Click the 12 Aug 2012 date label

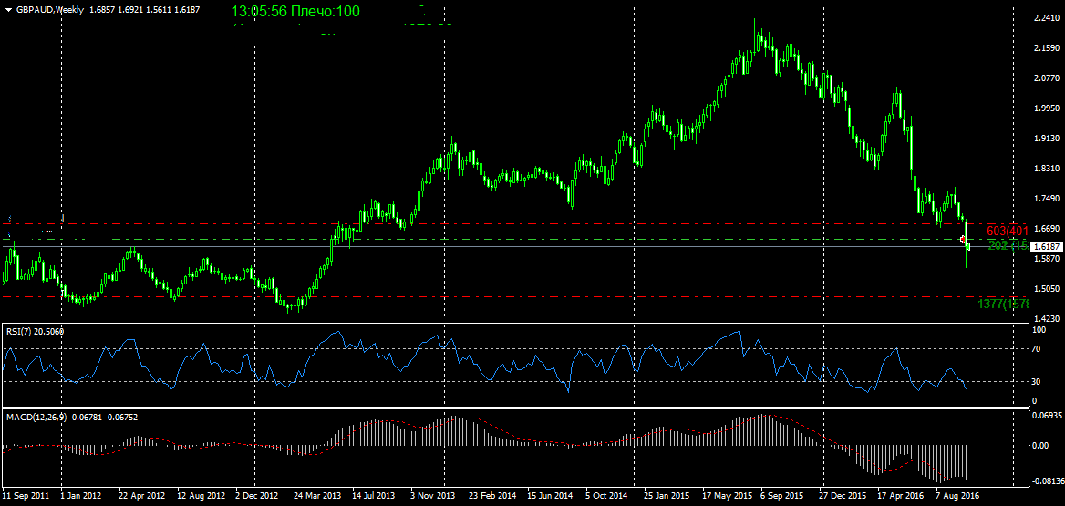(202, 495)
